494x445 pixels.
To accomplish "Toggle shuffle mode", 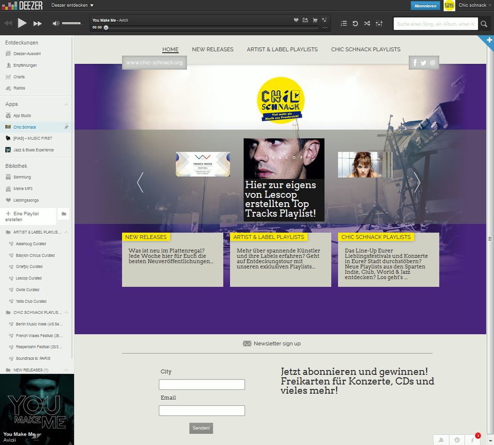I will pos(367,23).
